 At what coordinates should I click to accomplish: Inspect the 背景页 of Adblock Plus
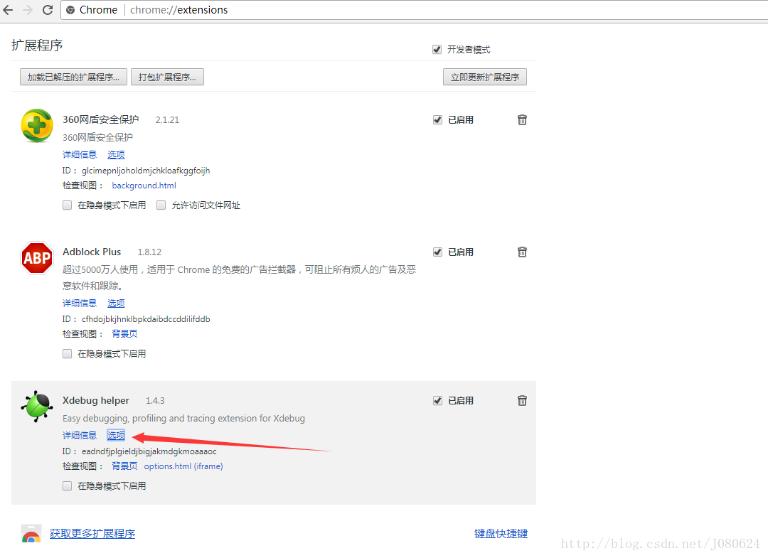pos(125,334)
